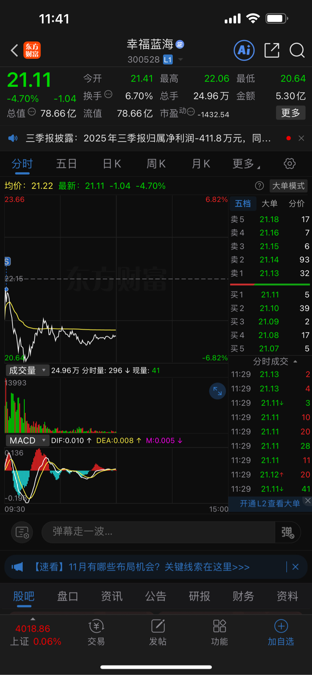
Task: Open the 成交量 indicator dropdown
Action: coord(27,370)
